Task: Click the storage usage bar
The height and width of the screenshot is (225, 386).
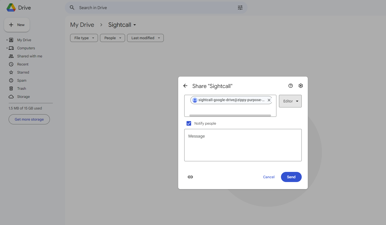Action: pyautogui.click(x=31, y=103)
